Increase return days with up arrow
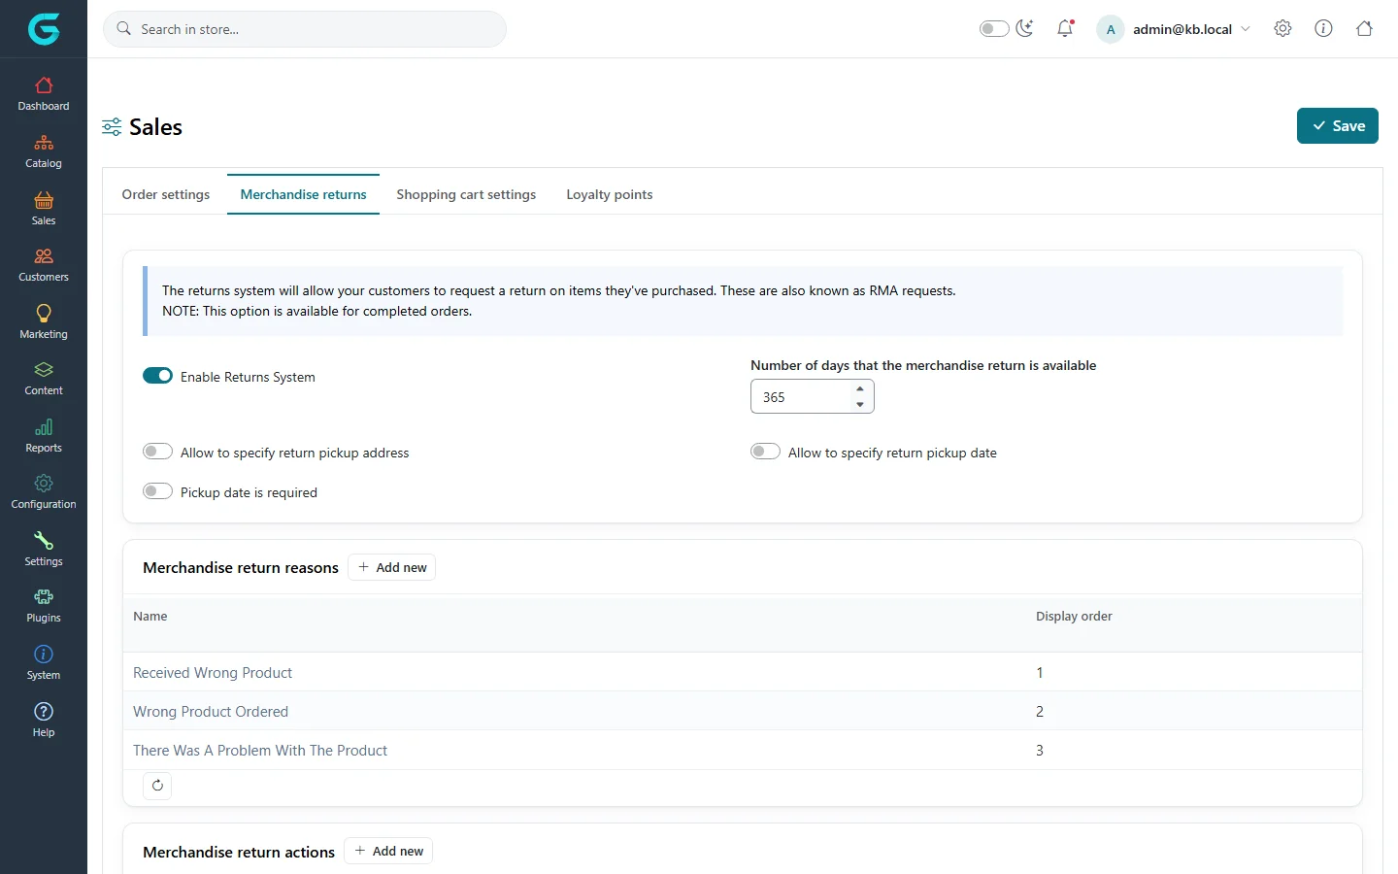The width and height of the screenshot is (1398, 874). [860, 388]
